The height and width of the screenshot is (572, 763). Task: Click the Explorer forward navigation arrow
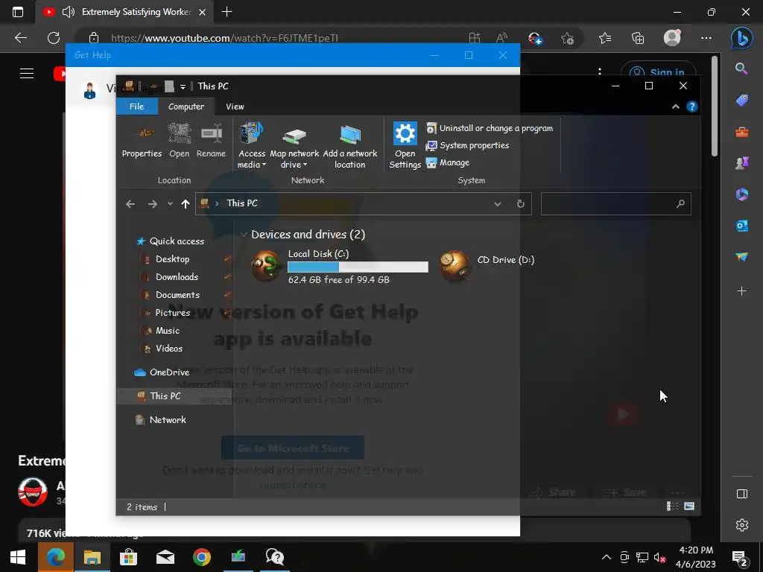[152, 204]
